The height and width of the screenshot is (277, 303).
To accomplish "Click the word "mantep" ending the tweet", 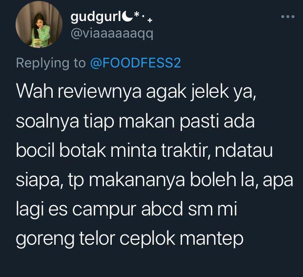I will point(211,239).
